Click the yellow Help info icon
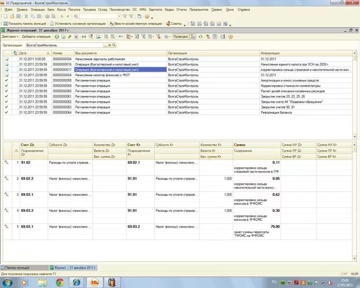Screen dimensions: 360x288 coord(147,16)
